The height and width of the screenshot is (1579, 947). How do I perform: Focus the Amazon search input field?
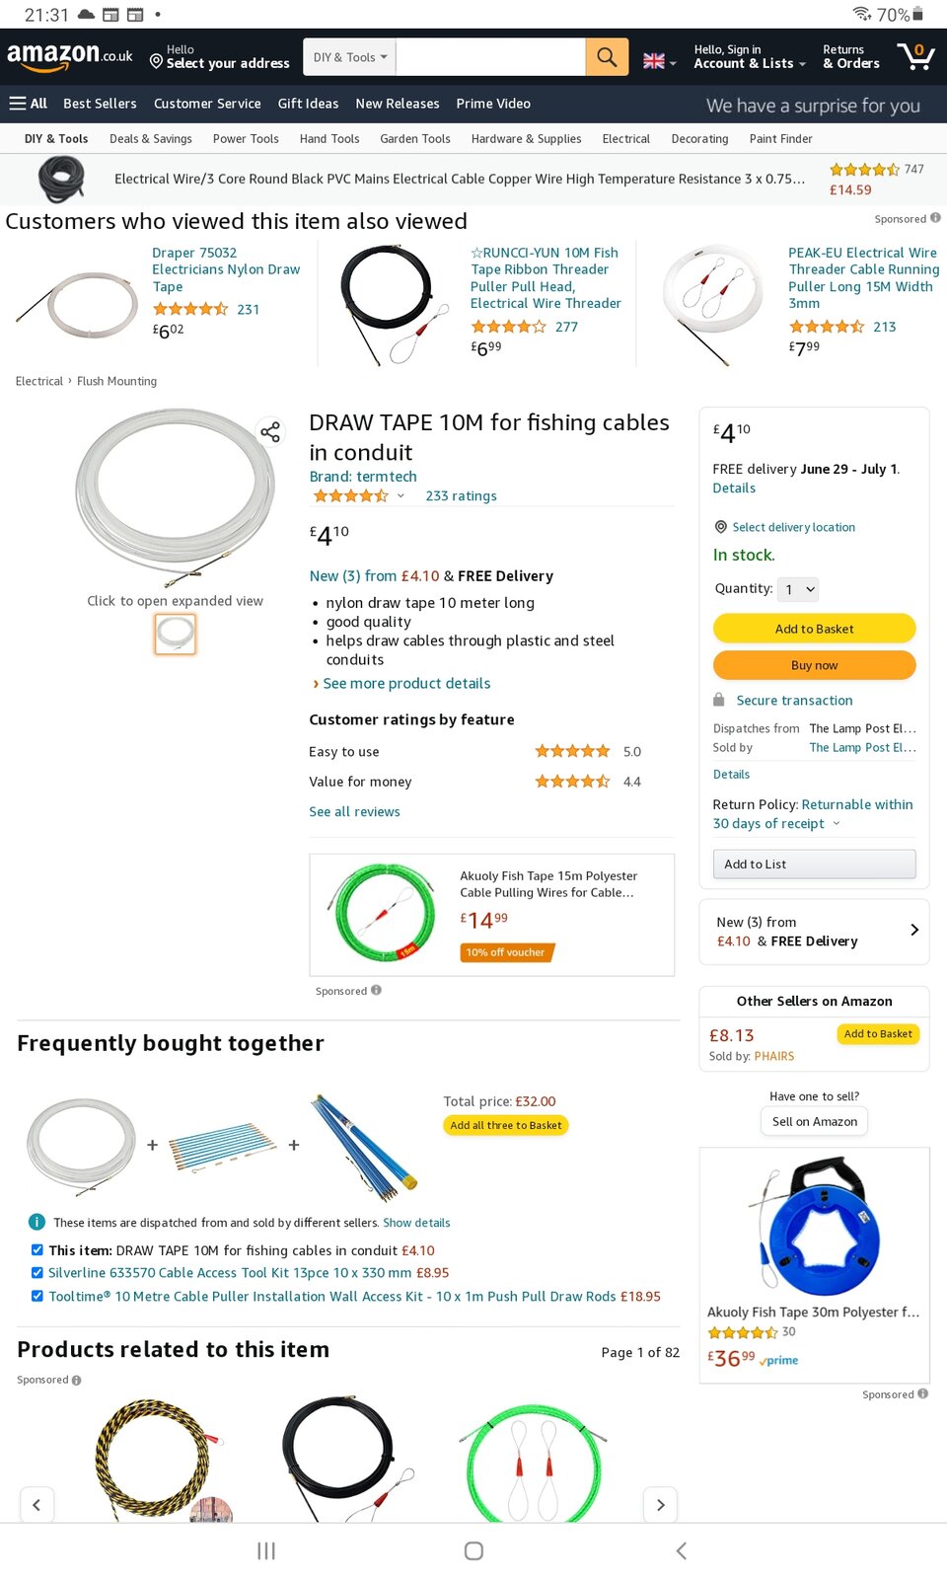[x=490, y=57]
